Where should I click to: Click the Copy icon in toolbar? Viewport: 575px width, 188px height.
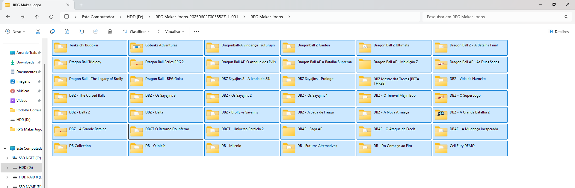(52, 31)
